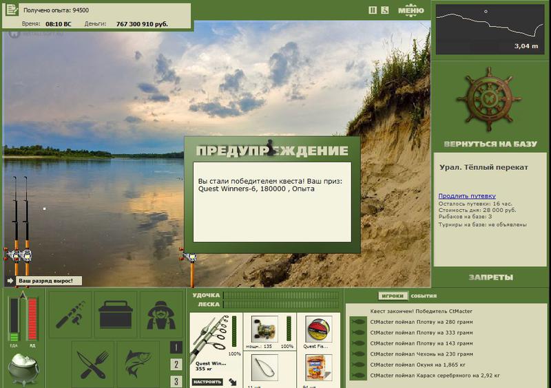The height and width of the screenshot is (388, 551).
Task: Open the knife and fork food icon
Action: click(93, 365)
